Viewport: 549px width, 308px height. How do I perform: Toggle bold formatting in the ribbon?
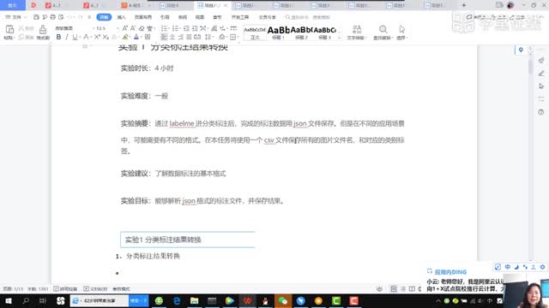coord(58,37)
